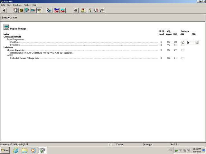Click the odometer counter toolbar icon
This screenshot has width=206, height=154.
coord(33,10)
